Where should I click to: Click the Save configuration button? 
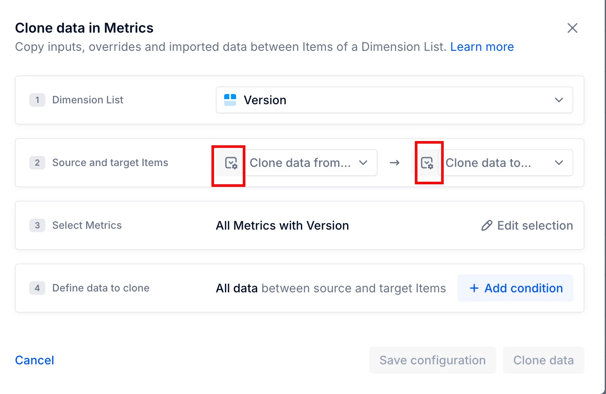click(x=432, y=360)
